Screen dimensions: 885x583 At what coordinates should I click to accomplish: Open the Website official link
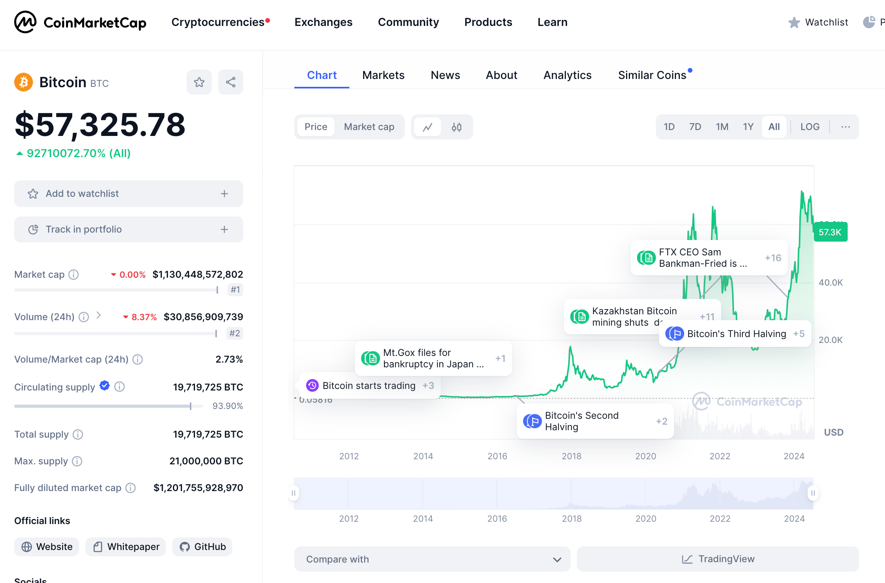(47, 547)
